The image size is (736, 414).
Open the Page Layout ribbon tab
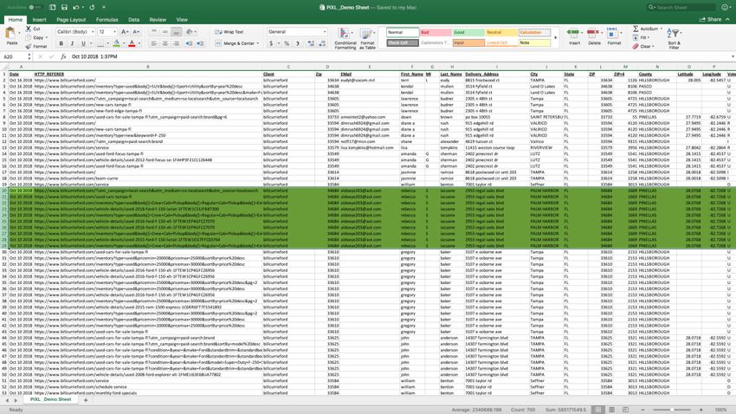click(x=71, y=20)
